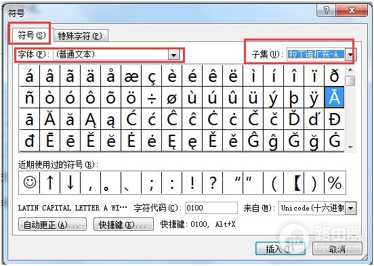
Task: Select the ç cedilla character
Action: (x=152, y=76)
